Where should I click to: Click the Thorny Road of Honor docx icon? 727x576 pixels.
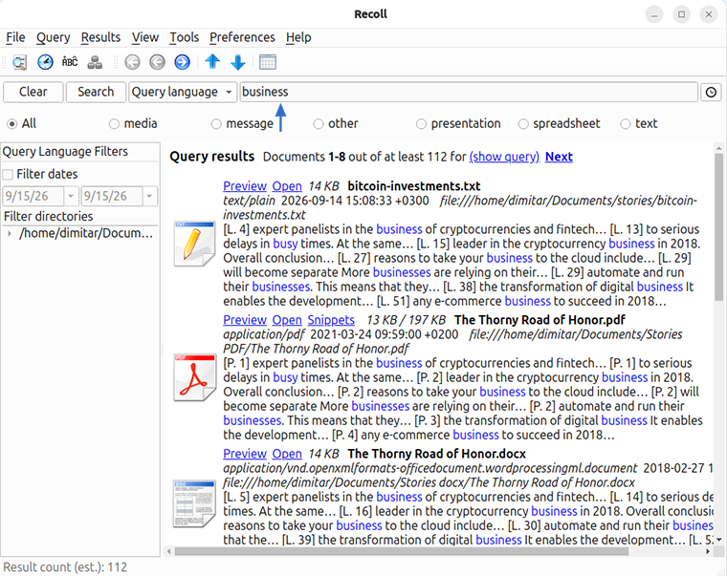click(194, 503)
